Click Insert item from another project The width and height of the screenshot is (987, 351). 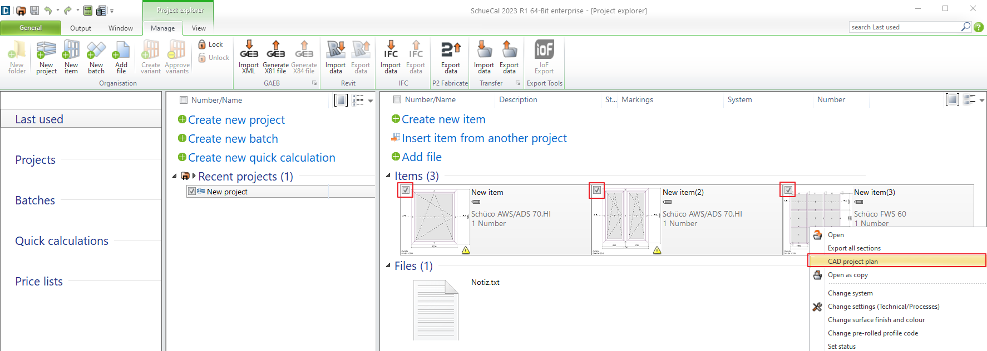(x=484, y=138)
